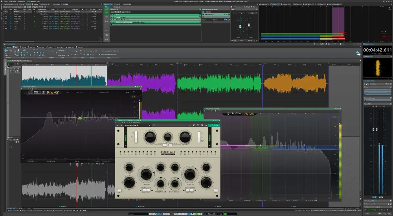Click the green EQ band node in Pro-Q
The height and width of the screenshot is (216, 393).
(x=80, y=117)
